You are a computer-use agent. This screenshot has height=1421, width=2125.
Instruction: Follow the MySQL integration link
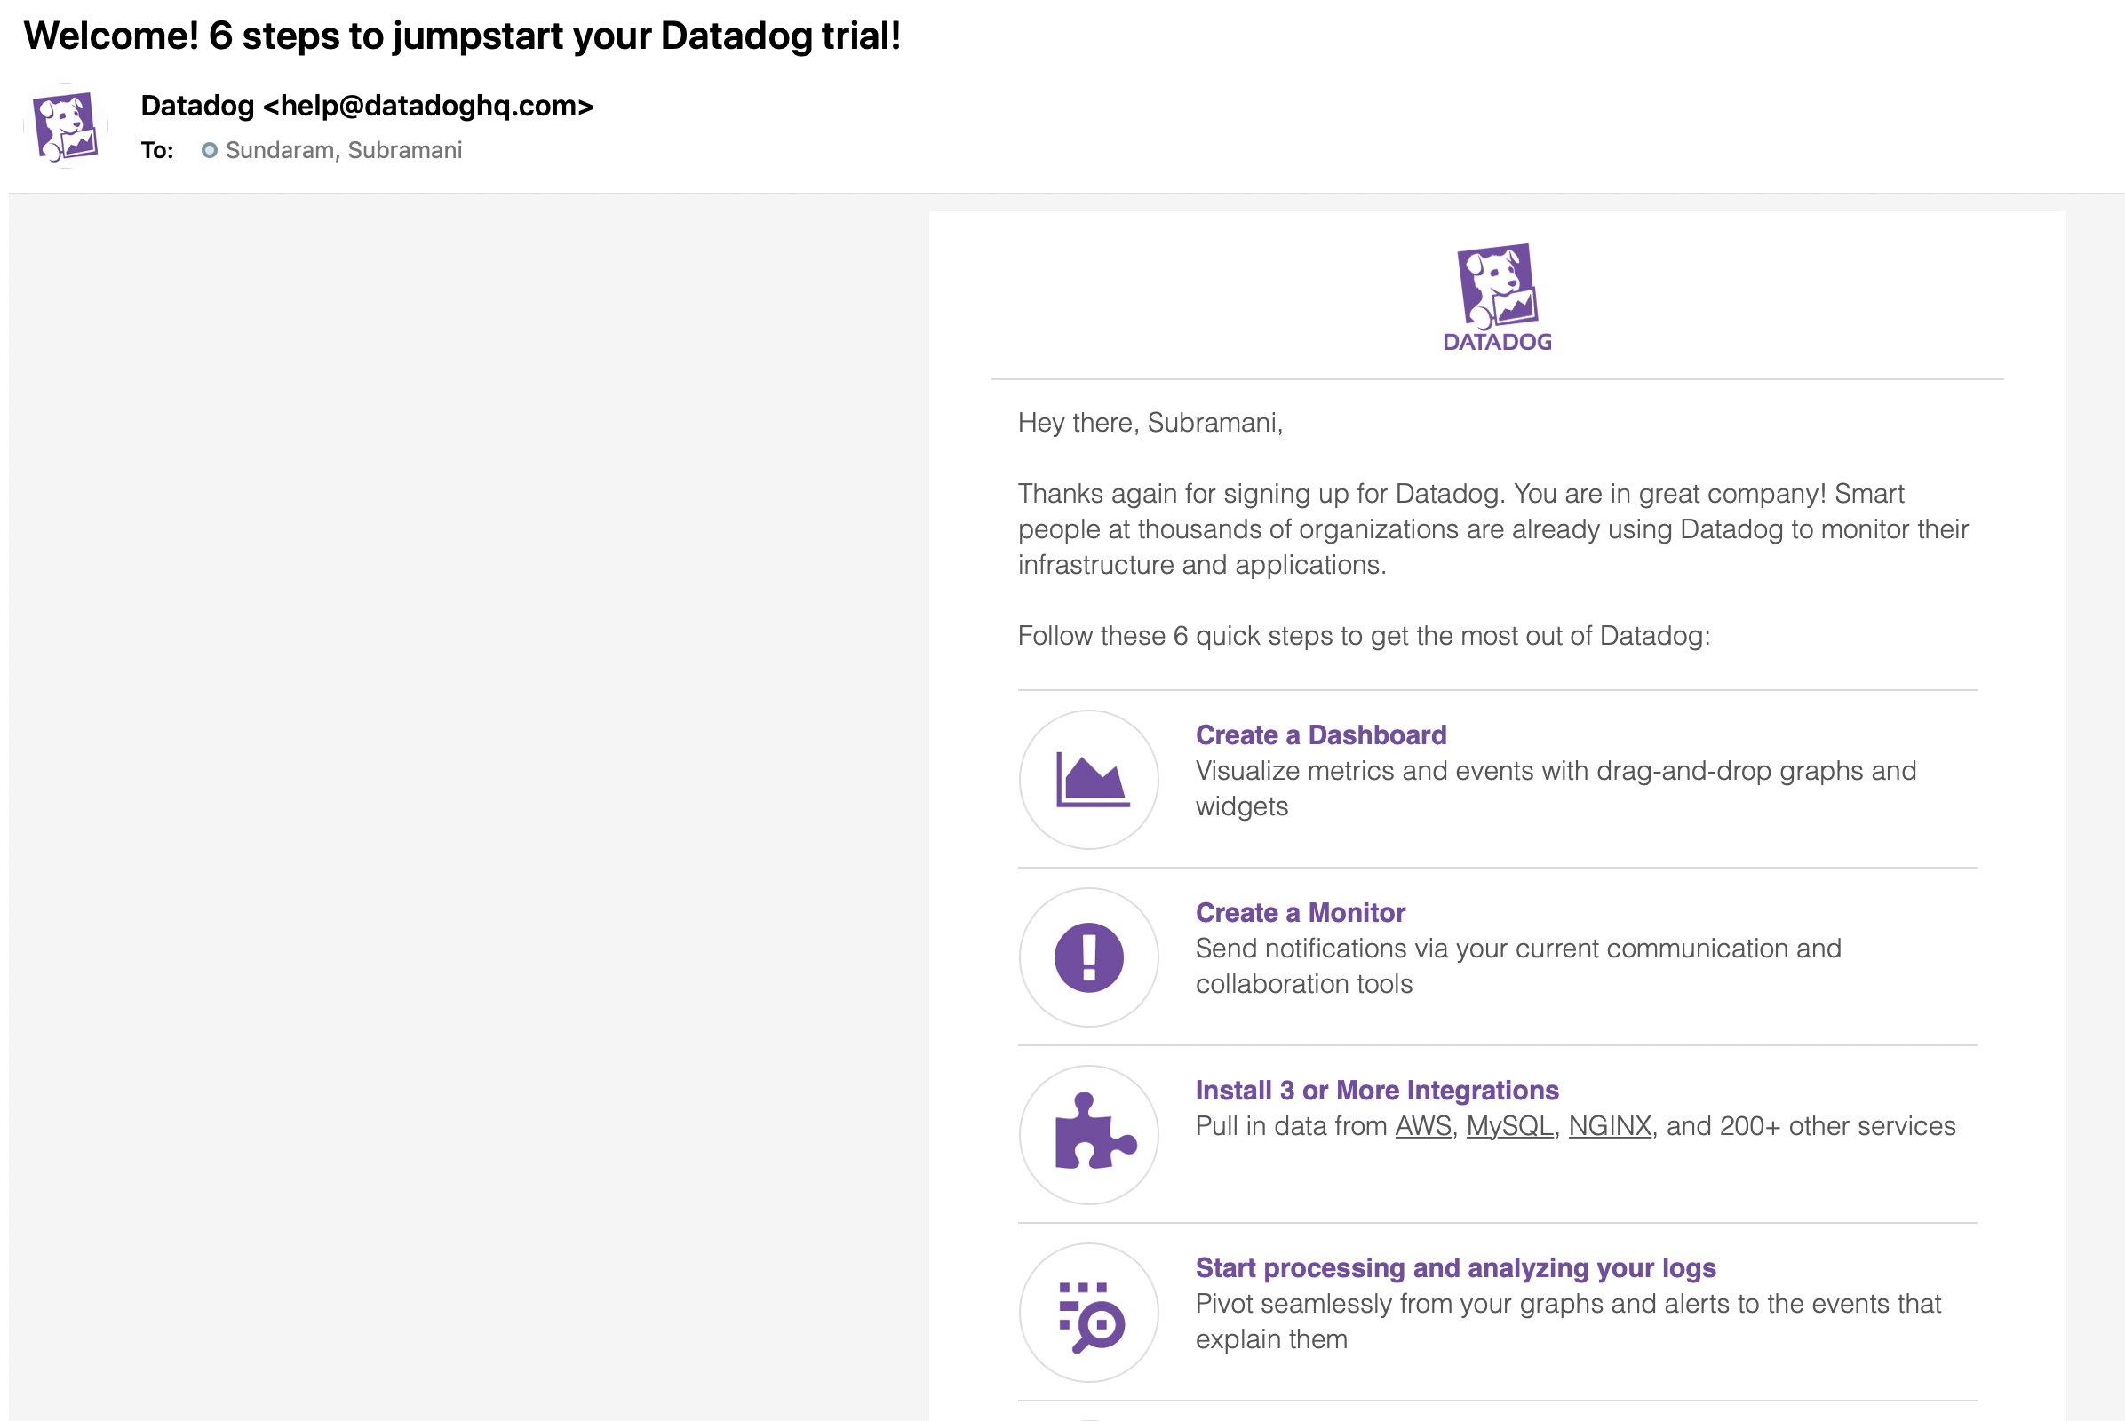coord(1508,1125)
